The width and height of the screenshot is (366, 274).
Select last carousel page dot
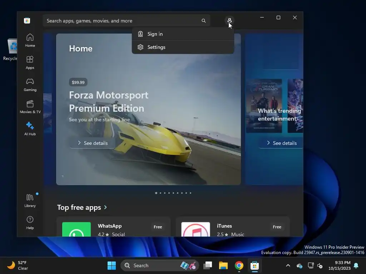click(191, 193)
